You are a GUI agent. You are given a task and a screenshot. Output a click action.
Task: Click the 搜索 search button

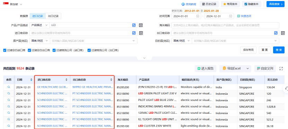coord(279,50)
